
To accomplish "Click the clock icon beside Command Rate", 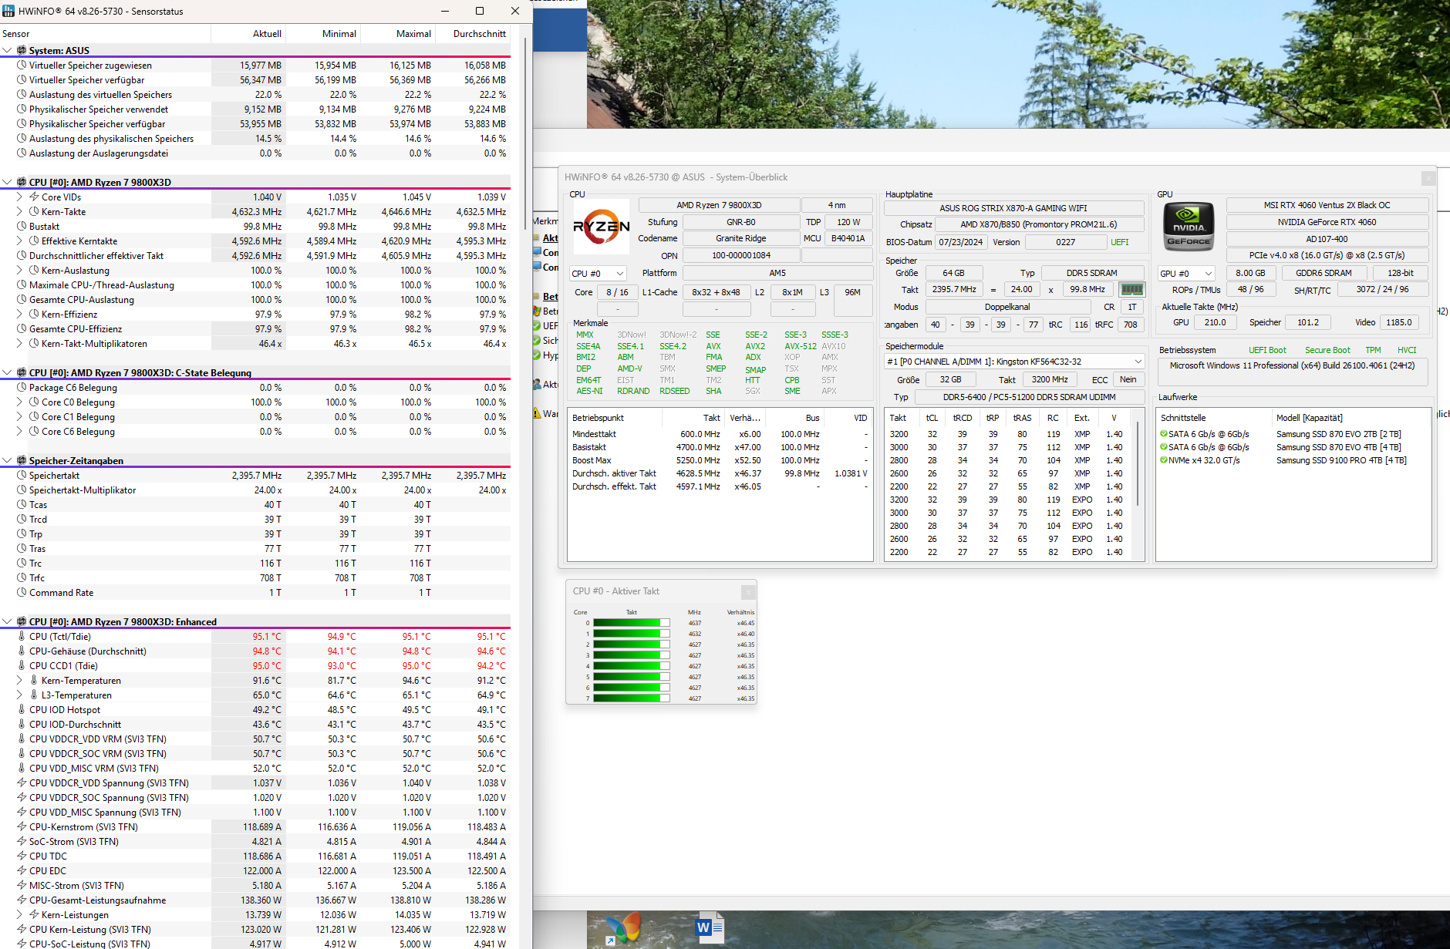I will 22,593.
